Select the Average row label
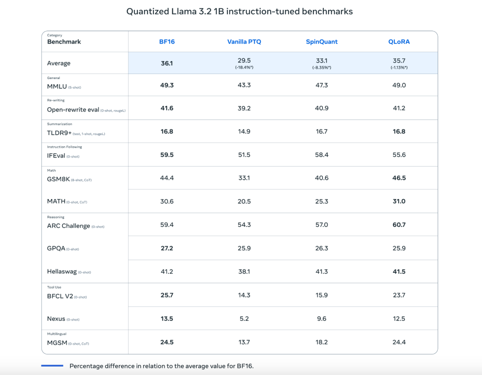482x375 pixels. tap(59, 64)
